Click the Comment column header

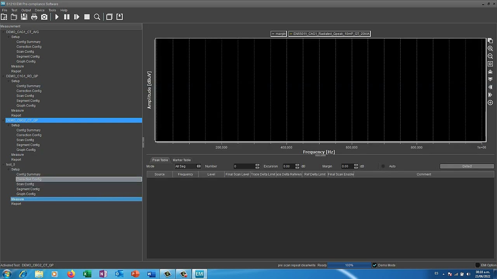click(x=424, y=174)
